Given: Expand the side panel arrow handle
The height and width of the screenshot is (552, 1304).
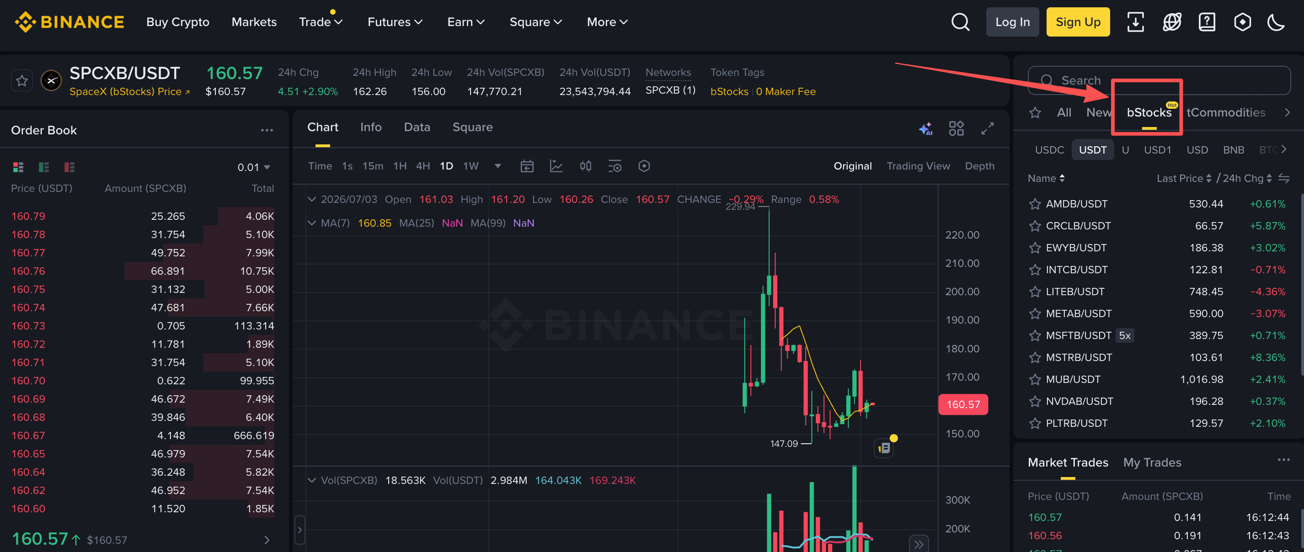Looking at the screenshot, I should tap(299, 530).
